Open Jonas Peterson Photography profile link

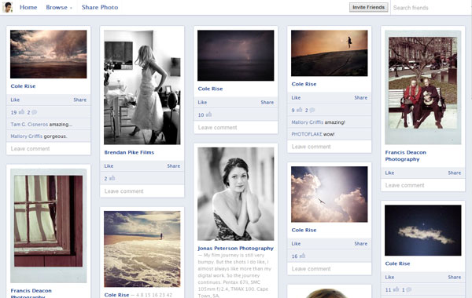[x=235, y=248]
